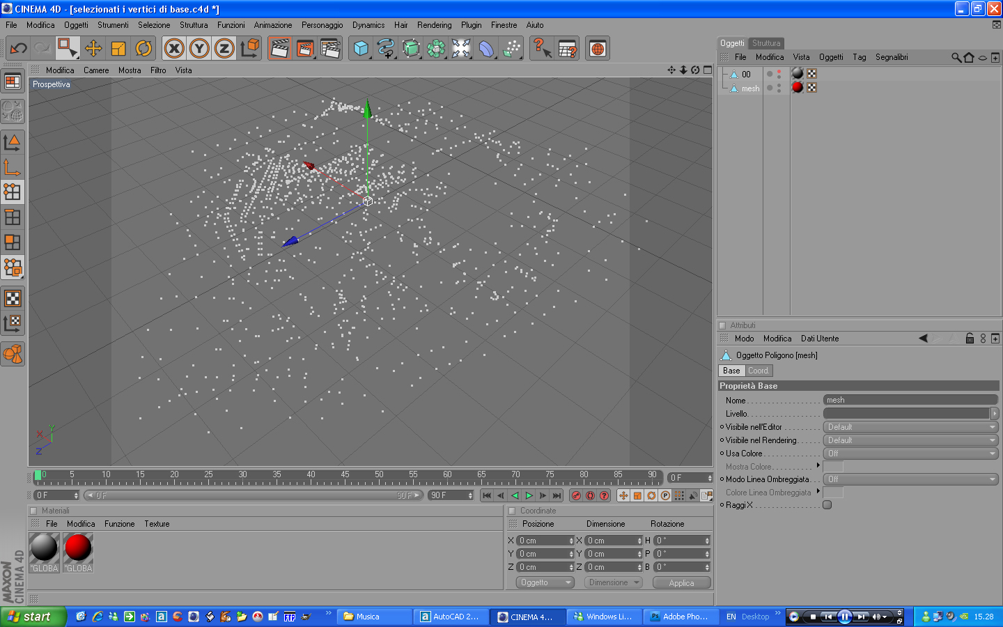Switch to the Coord. tab in Attributi

(759, 371)
